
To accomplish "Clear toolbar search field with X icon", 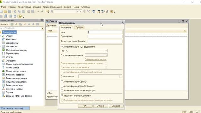I will (80, 11).
